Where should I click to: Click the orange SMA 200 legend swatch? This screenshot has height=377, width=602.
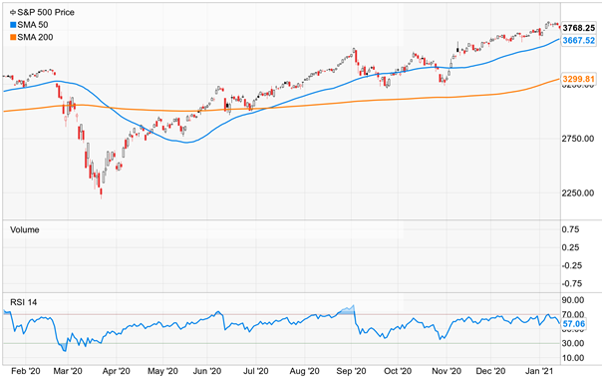click(13, 37)
